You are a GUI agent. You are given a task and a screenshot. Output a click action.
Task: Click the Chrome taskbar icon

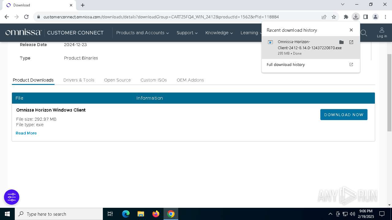pos(171,214)
